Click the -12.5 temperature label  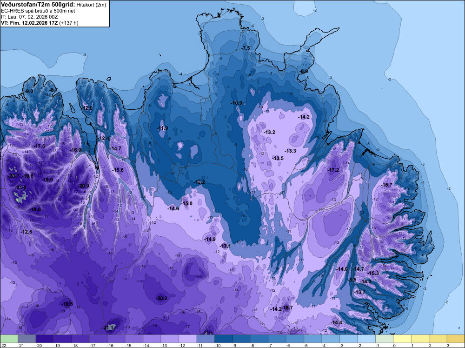[x=27, y=232]
